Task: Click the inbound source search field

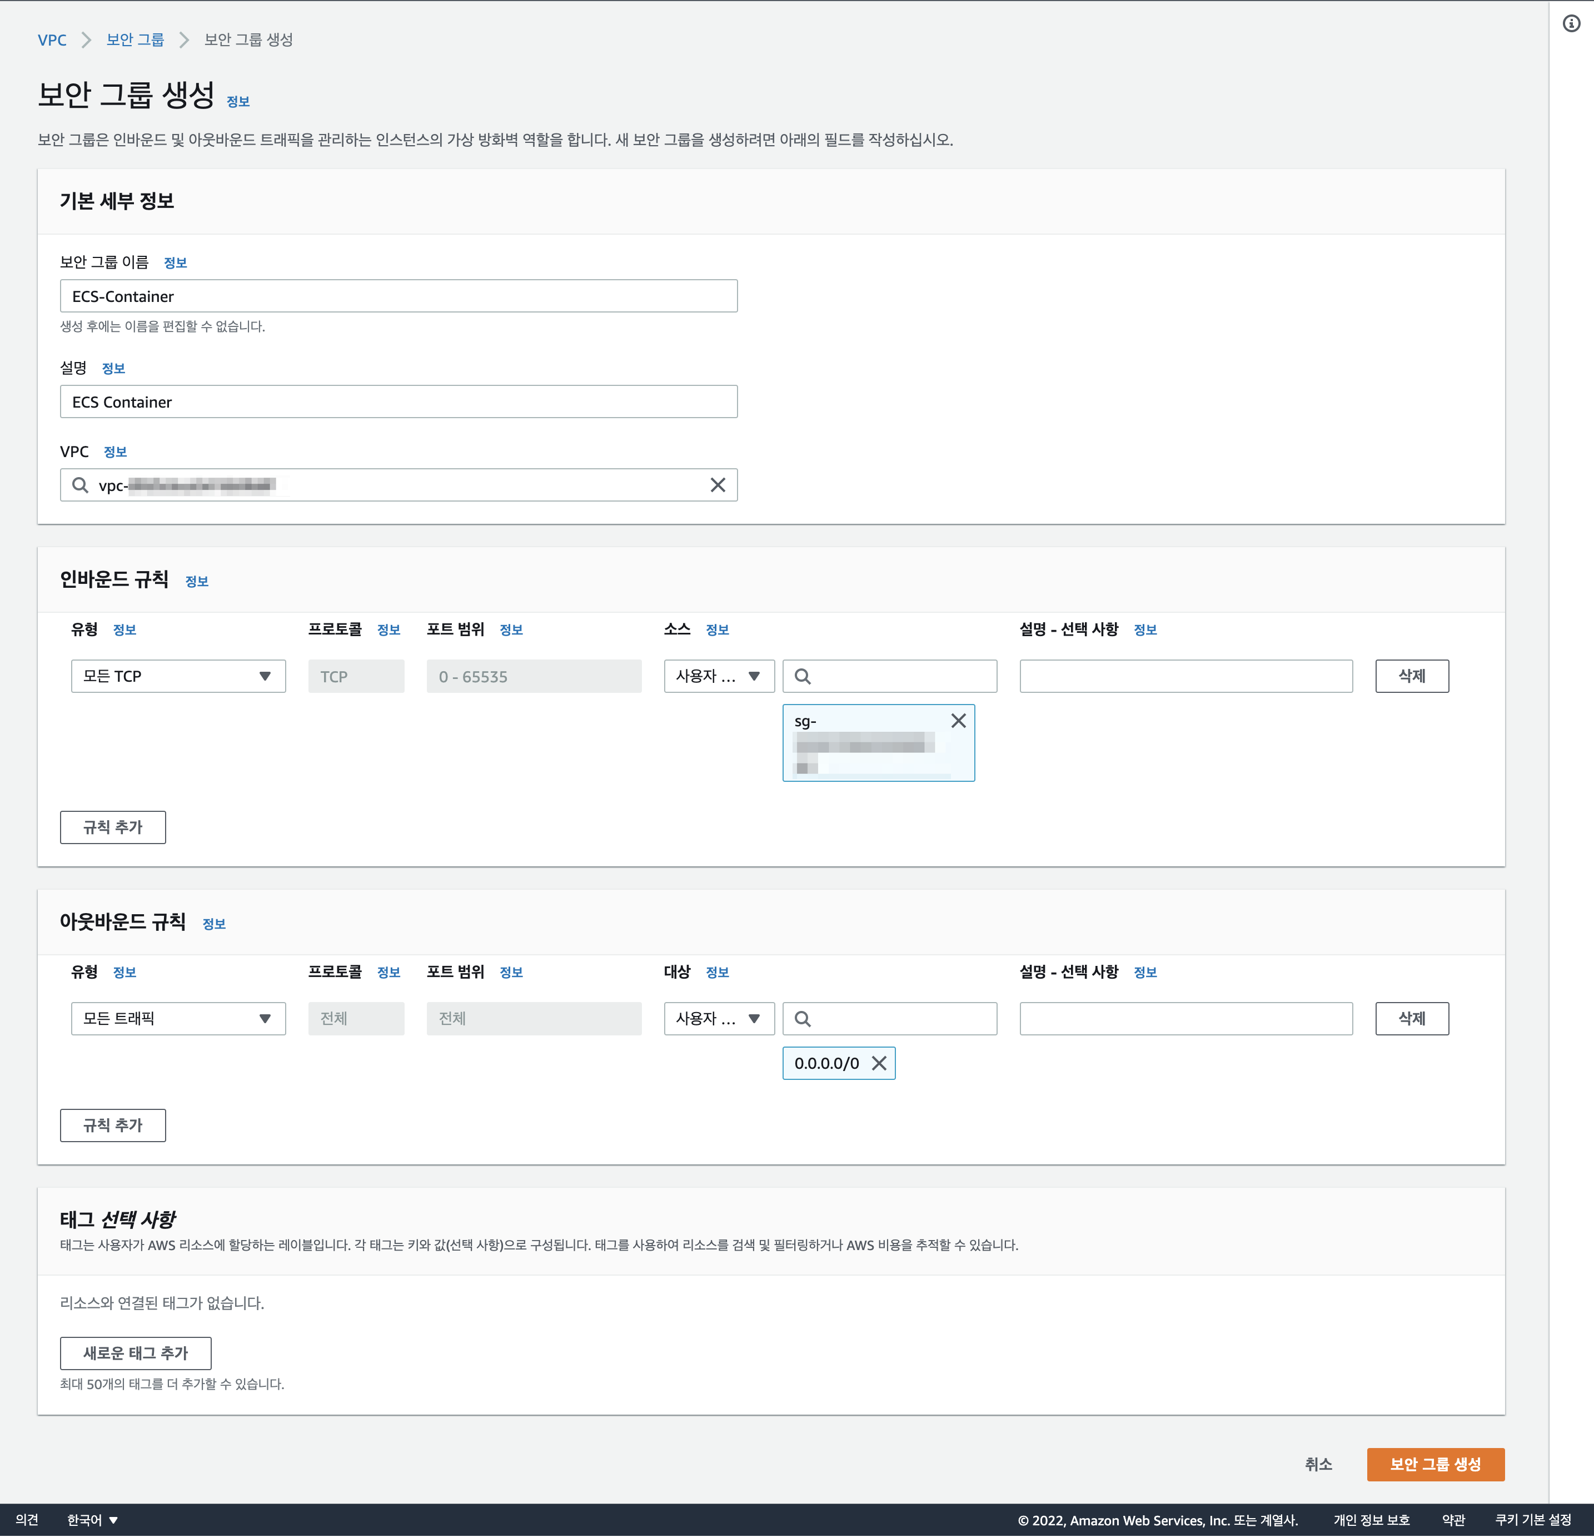Action: pos(890,676)
